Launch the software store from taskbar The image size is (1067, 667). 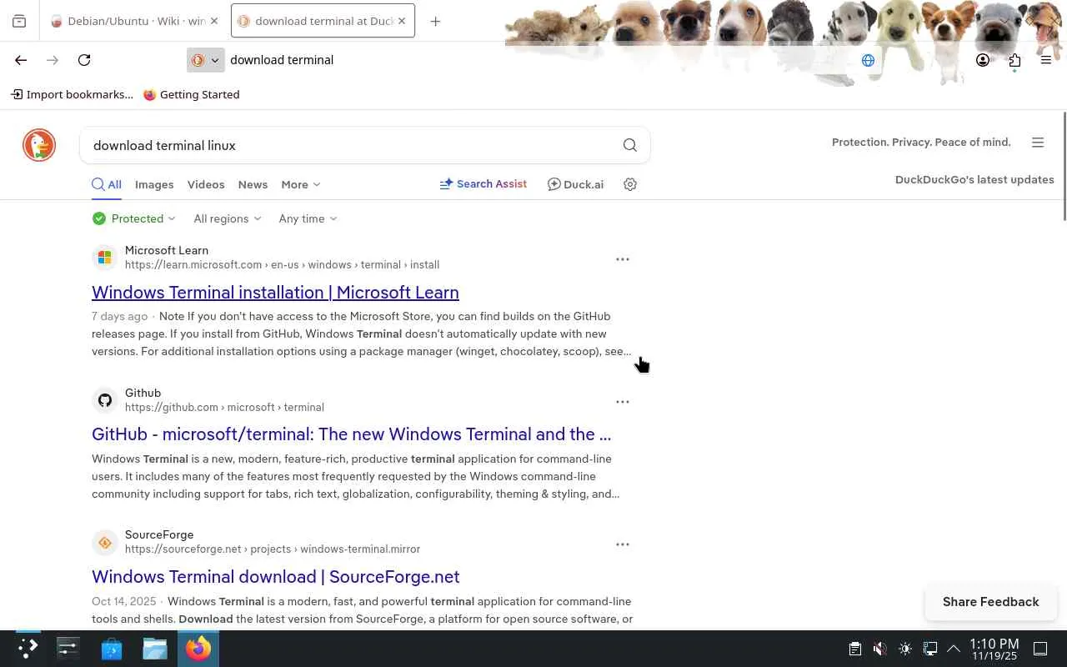pyautogui.click(x=112, y=648)
